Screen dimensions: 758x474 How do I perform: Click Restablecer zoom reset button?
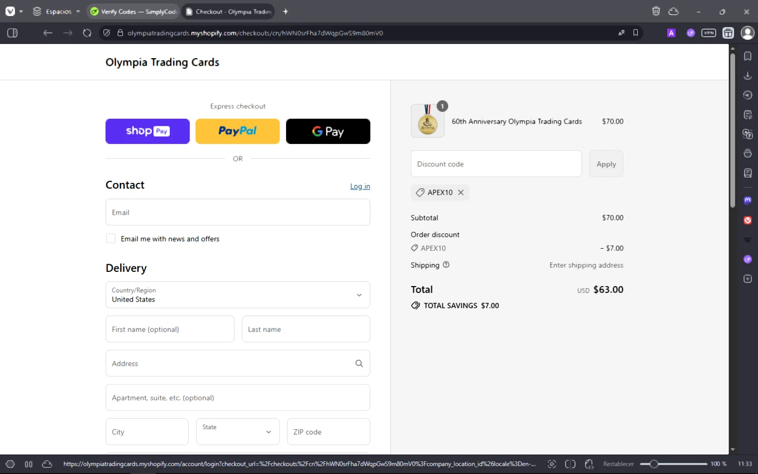[x=618, y=464]
